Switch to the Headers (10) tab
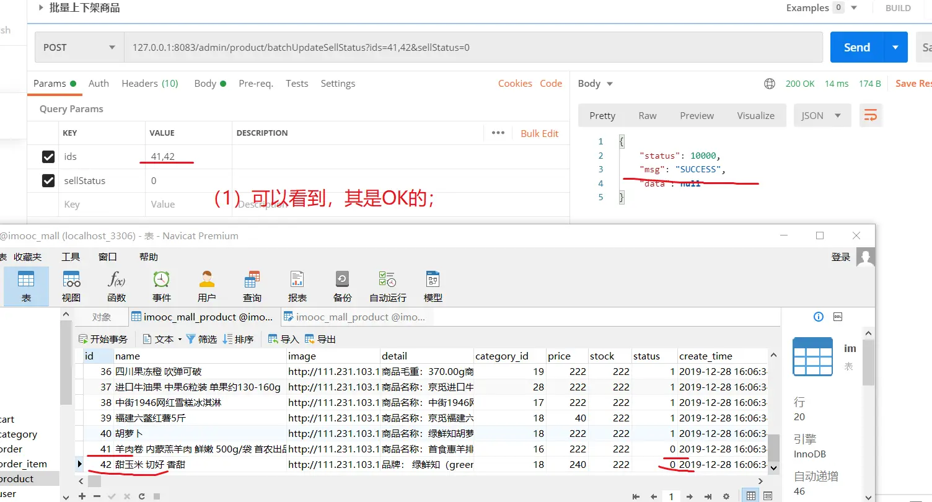Image resolution: width=932 pixels, height=502 pixels. [149, 84]
